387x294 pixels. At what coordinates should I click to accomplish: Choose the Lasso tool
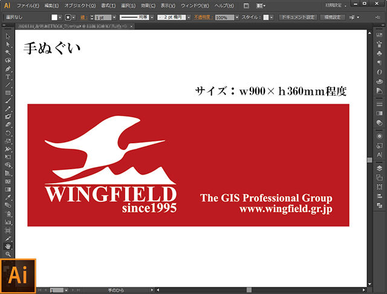click(8, 60)
